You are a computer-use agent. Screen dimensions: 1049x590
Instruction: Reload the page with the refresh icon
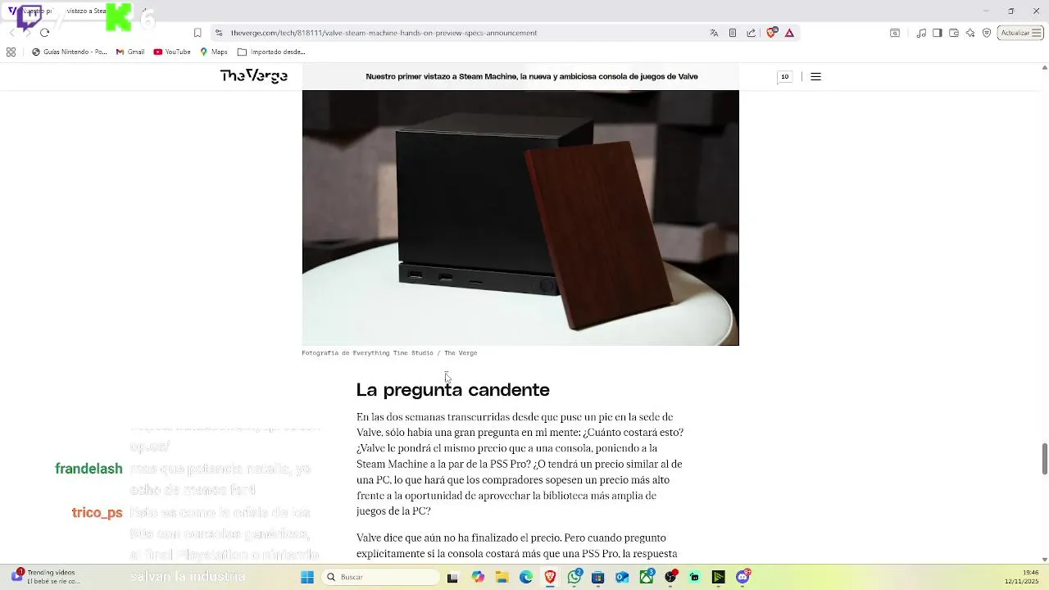tap(44, 33)
